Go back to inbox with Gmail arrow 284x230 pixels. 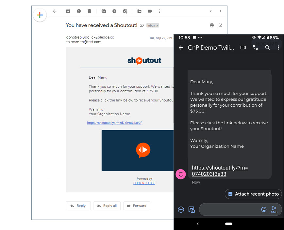point(55,11)
